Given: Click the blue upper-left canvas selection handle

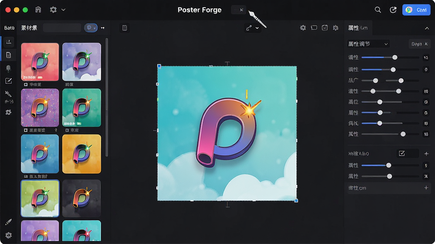Looking at the screenshot, I should point(159,66).
